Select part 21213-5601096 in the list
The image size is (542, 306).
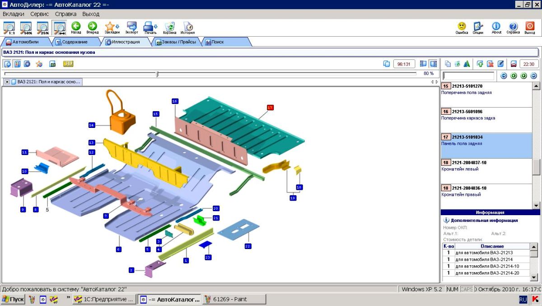(486, 120)
